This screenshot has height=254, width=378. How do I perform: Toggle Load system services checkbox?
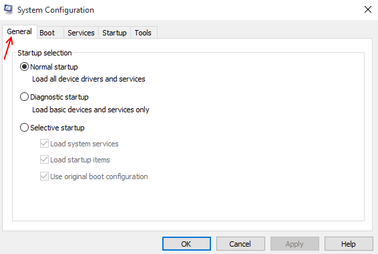[44, 144]
